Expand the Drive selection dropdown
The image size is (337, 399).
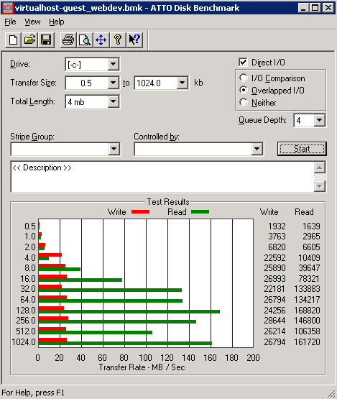114,64
